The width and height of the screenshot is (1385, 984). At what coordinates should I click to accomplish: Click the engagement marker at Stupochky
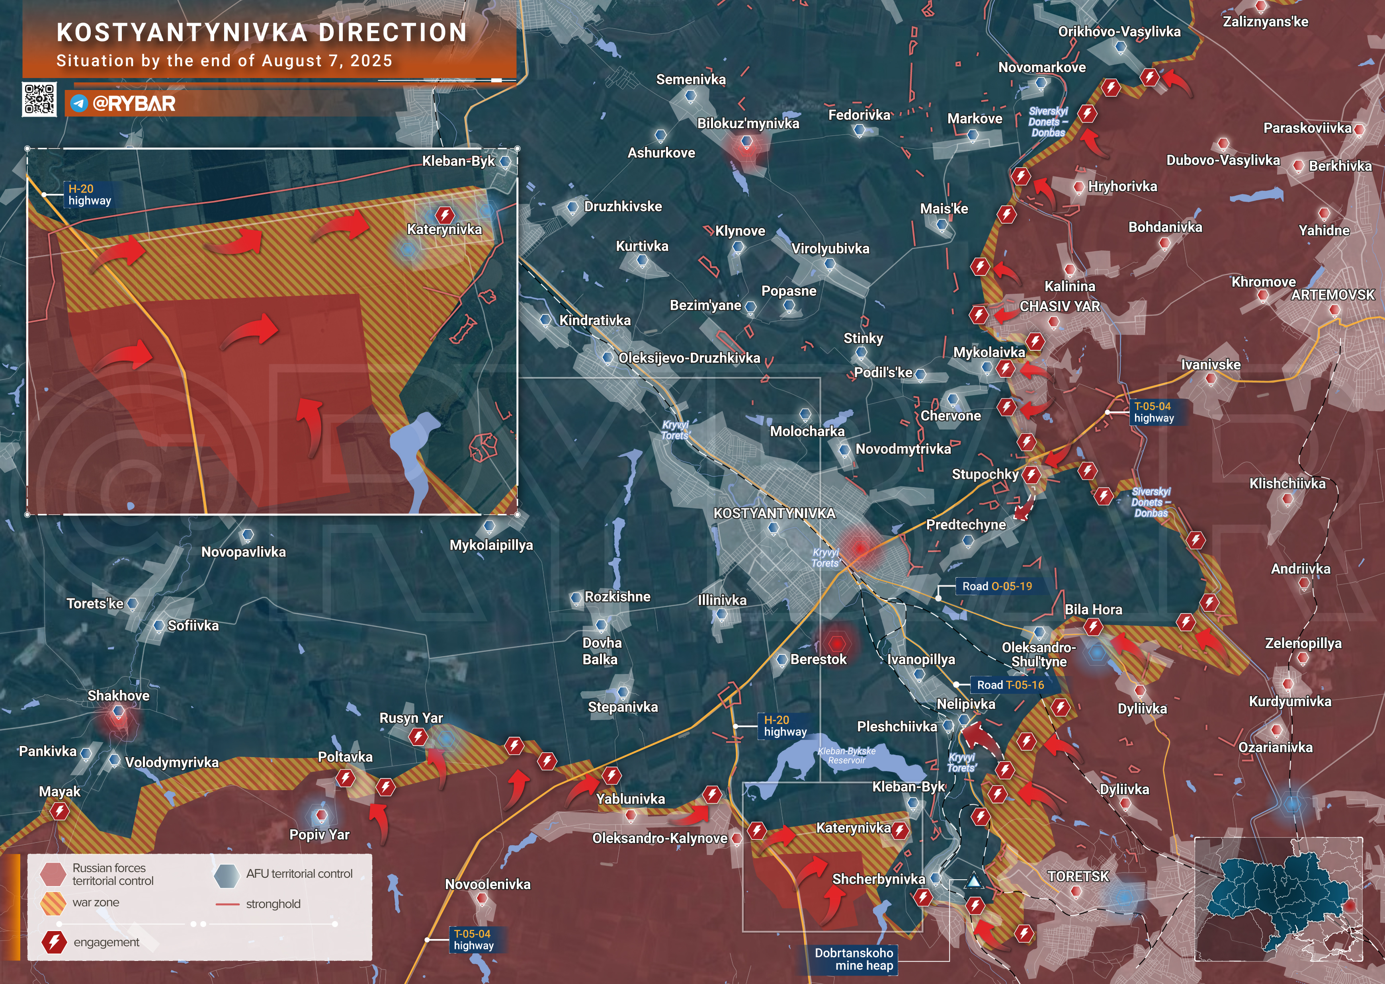point(1031,474)
